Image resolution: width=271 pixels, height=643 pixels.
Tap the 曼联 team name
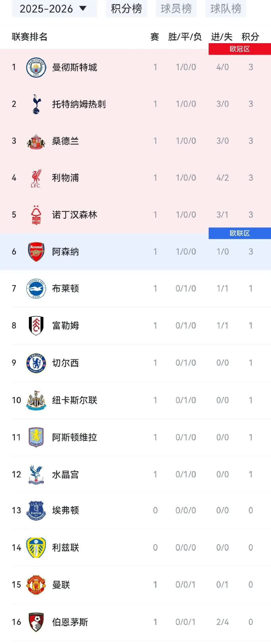coord(61,585)
